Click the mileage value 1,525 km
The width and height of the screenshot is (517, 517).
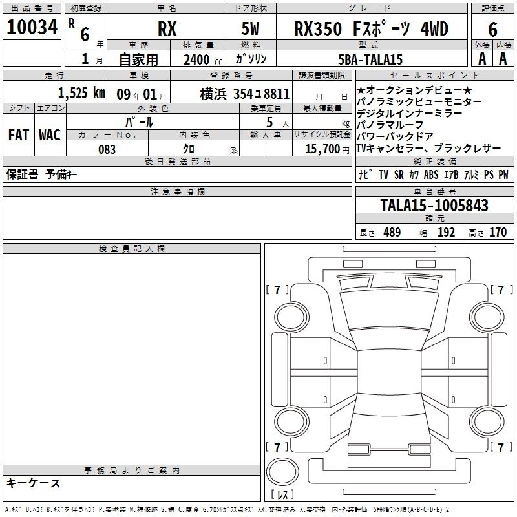point(81,92)
